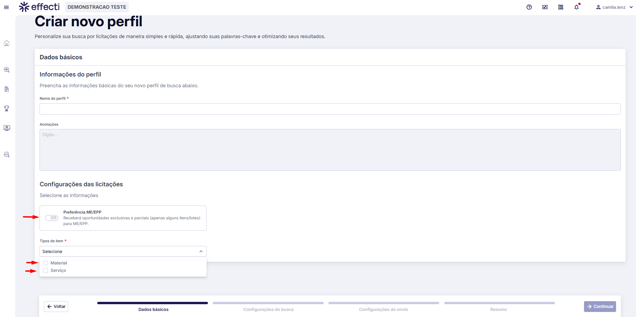Open the magnifier-with-eye search icon in the sidebar
Screen dimensions: 636x317
[6, 70]
